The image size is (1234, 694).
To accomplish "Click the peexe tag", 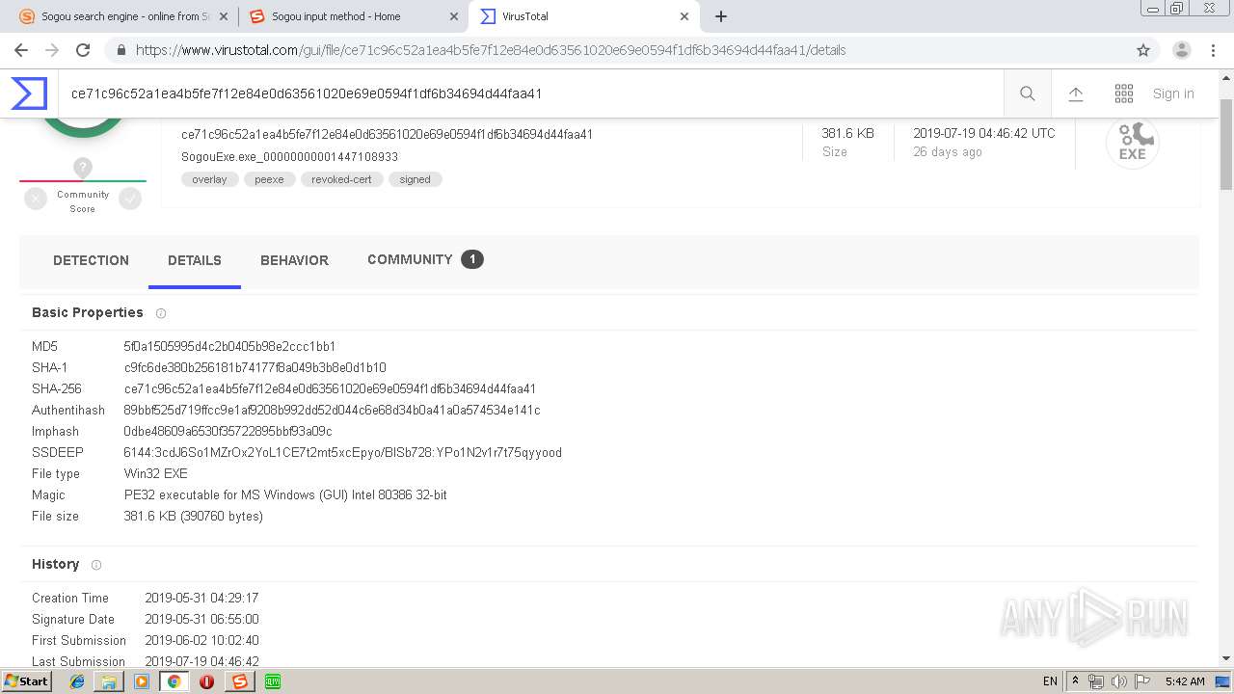I will point(269,179).
